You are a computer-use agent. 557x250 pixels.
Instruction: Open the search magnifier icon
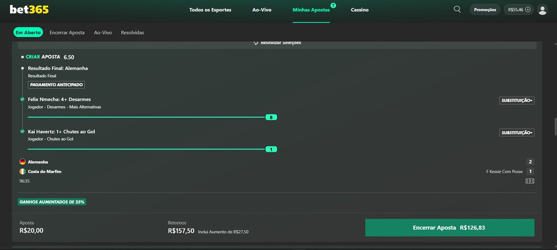coord(457,9)
